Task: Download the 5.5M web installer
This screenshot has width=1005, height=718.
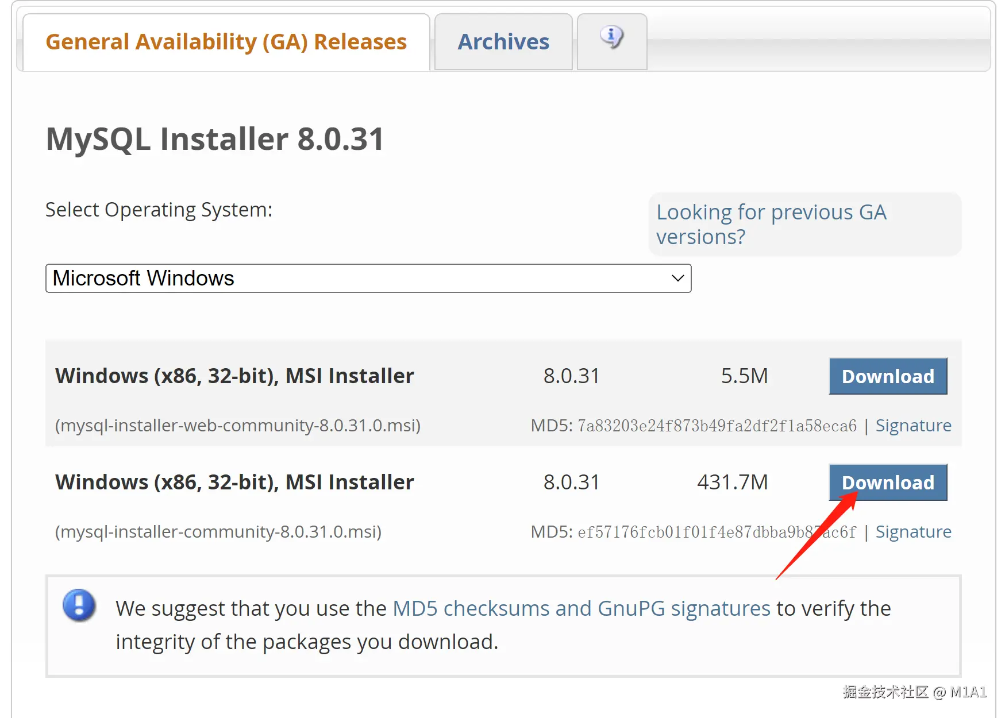Action: 887,376
